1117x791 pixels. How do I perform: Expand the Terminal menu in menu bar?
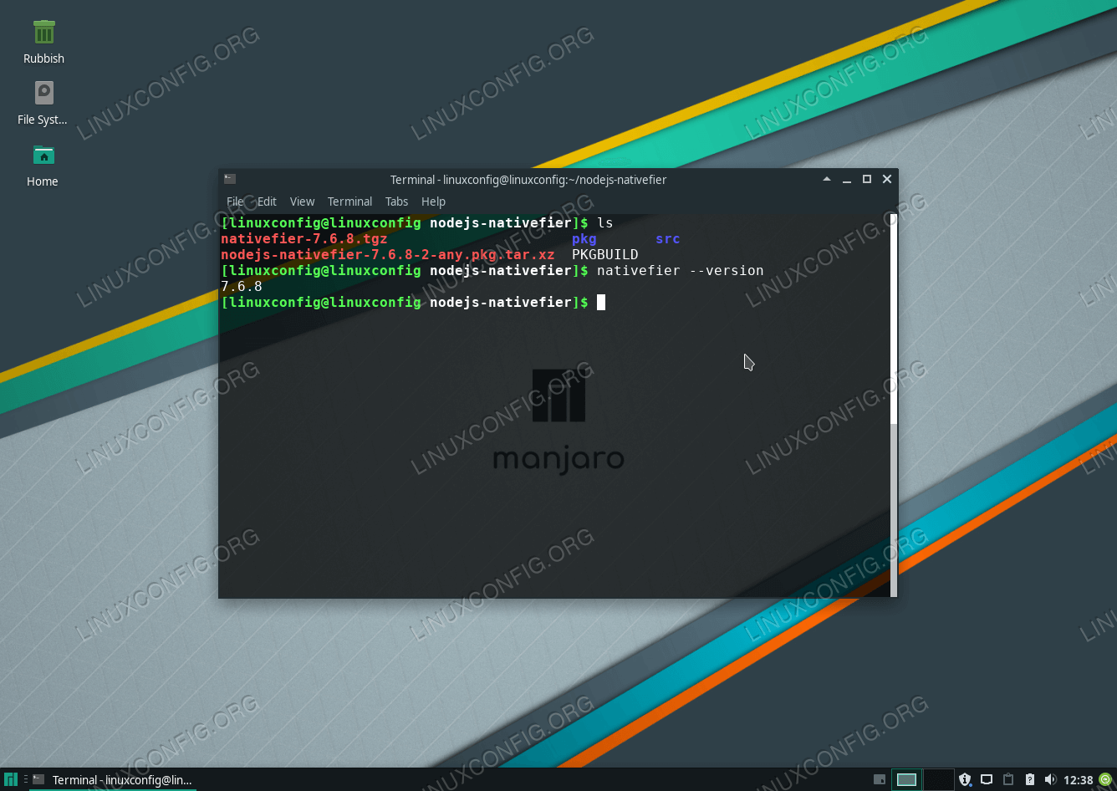pos(349,202)
